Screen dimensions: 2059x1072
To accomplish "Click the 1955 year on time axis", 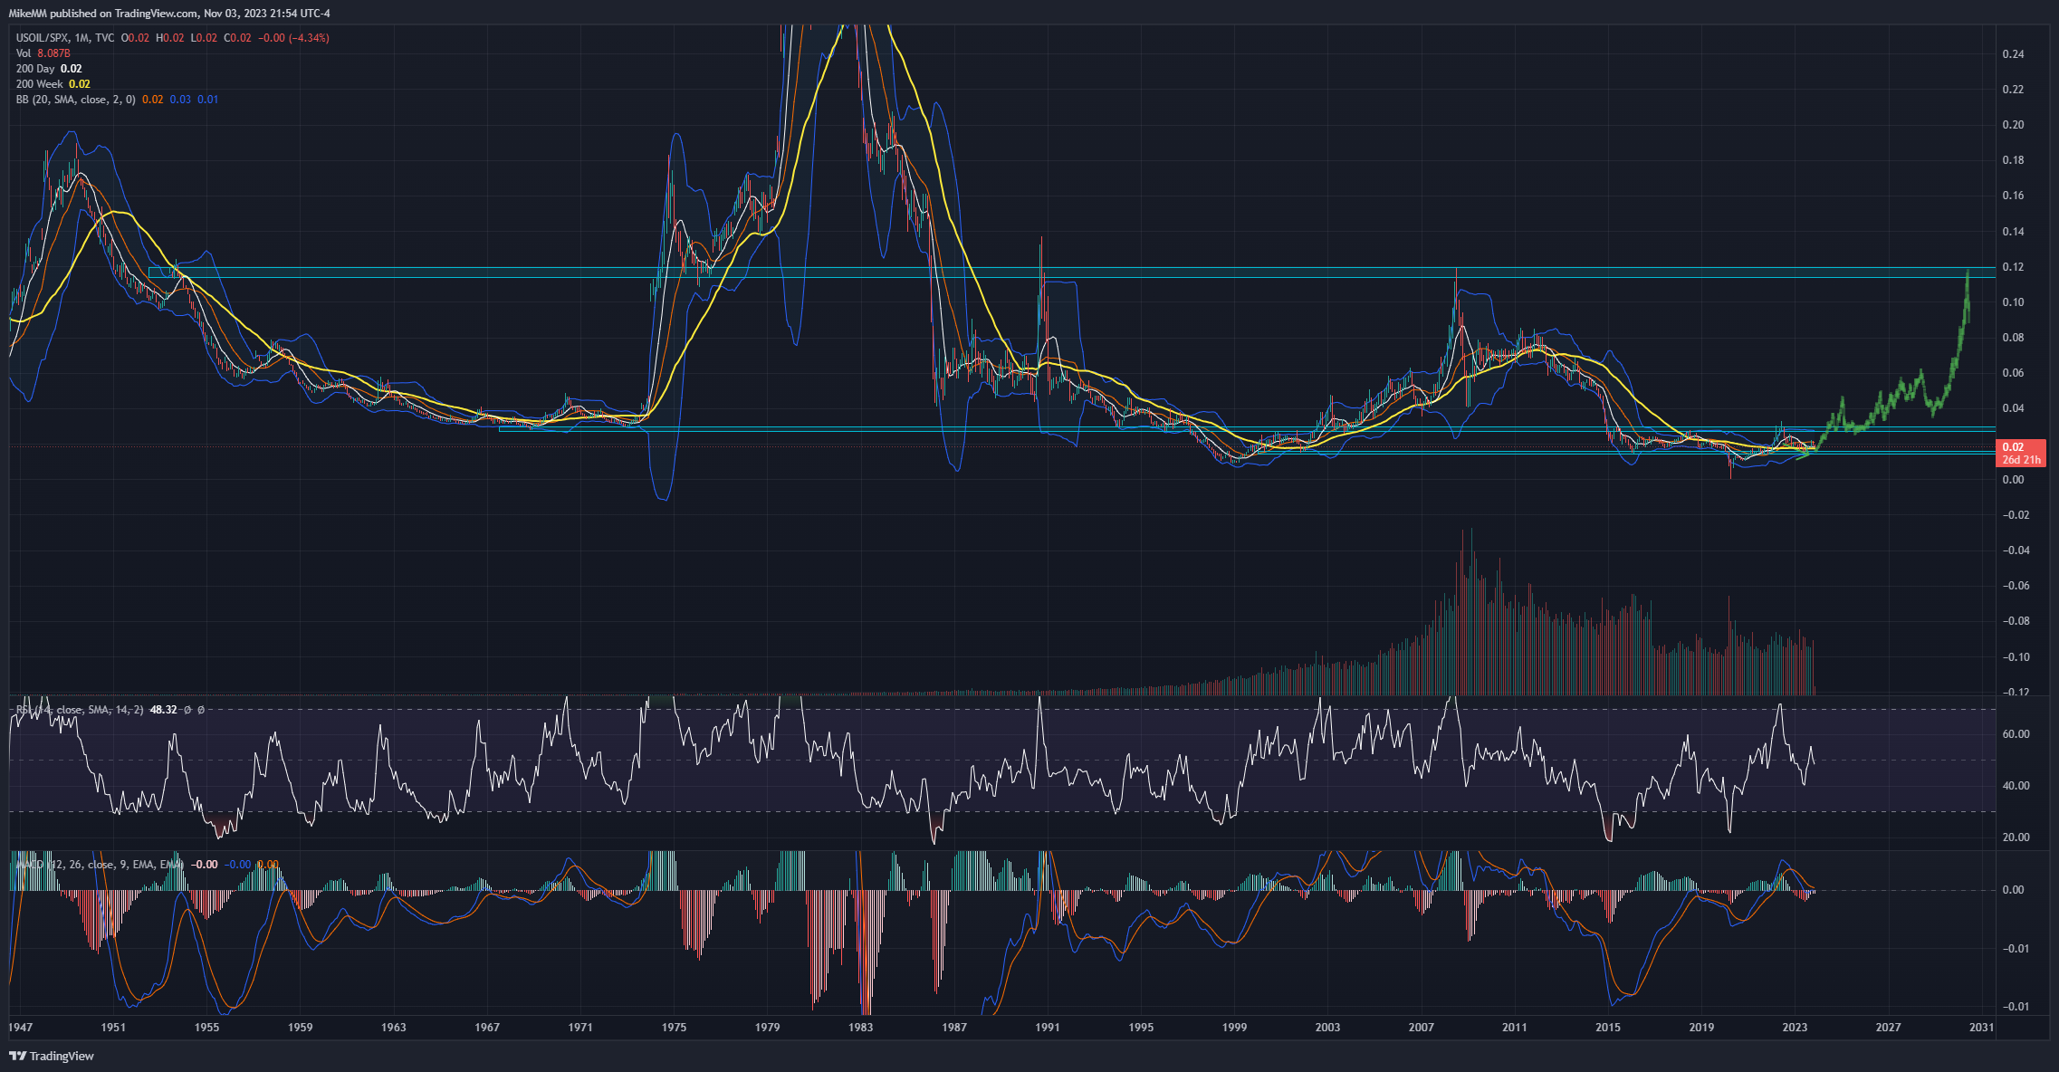I will (206, 1028).
